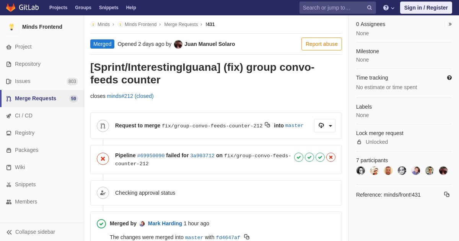Go to Groups in top navigation

pos(83,8)
